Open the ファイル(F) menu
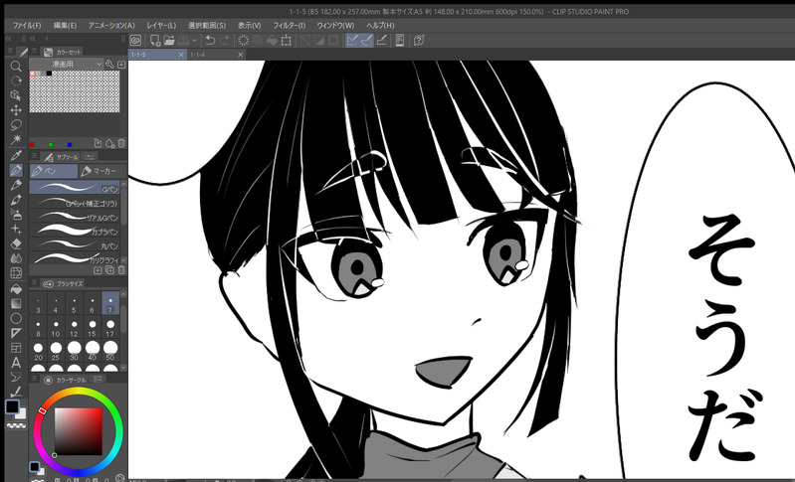The width and height of the screenshot is (795, 482). tap(27, 25)
